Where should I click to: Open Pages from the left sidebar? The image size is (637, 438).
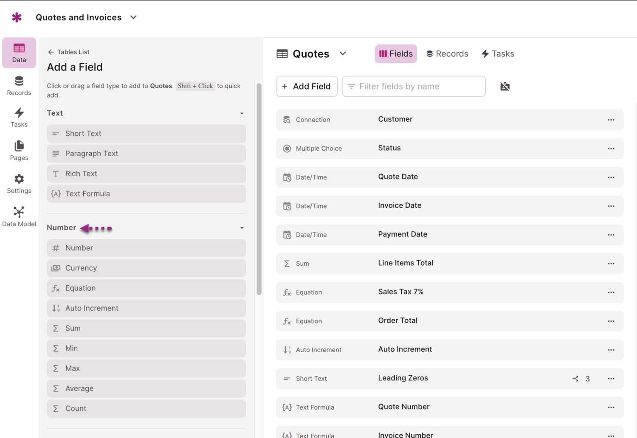coord(19,151)
